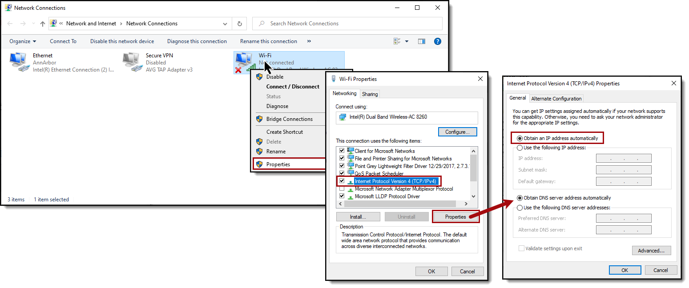This screenshot has height=288, width=689.
Task: Open the Organize dropdown menu
Action: click(23, 41)
